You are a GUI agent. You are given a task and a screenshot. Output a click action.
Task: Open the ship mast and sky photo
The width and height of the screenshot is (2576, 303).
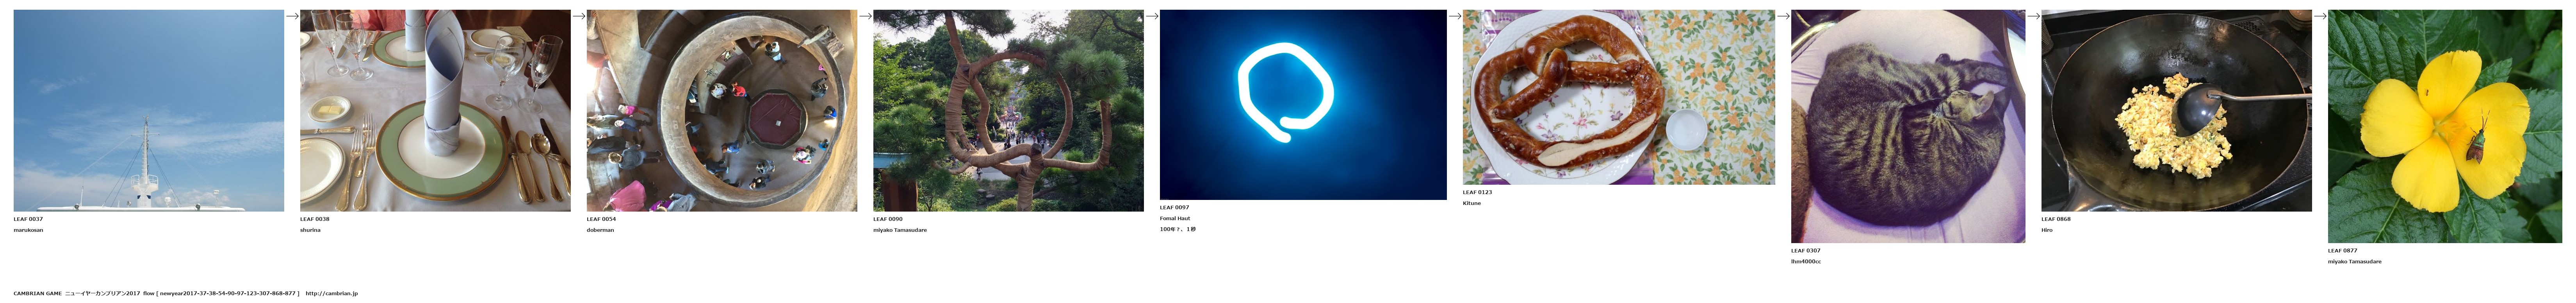(149, 110)
